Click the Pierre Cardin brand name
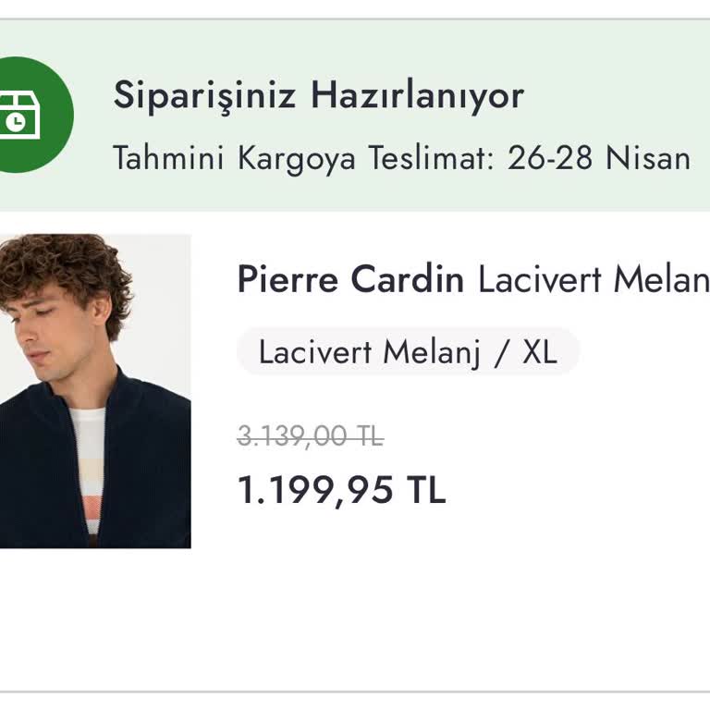Screen dimensions: 710x710 point(351,279)
